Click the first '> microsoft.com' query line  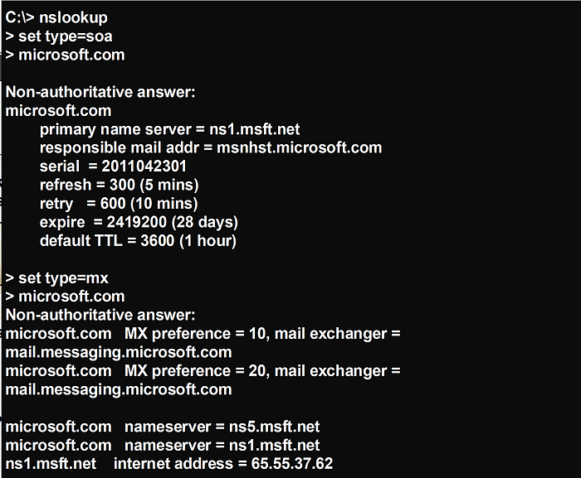[65, 55]
